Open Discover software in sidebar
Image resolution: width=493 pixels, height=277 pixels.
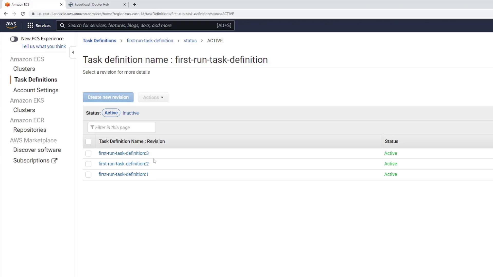point(37,150)
